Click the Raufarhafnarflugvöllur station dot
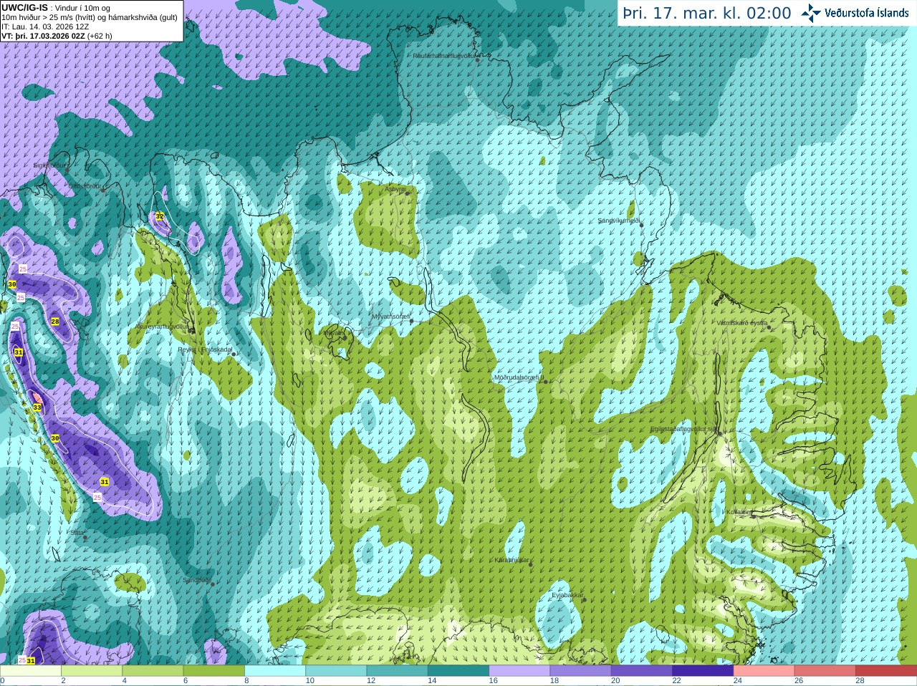 477,59
